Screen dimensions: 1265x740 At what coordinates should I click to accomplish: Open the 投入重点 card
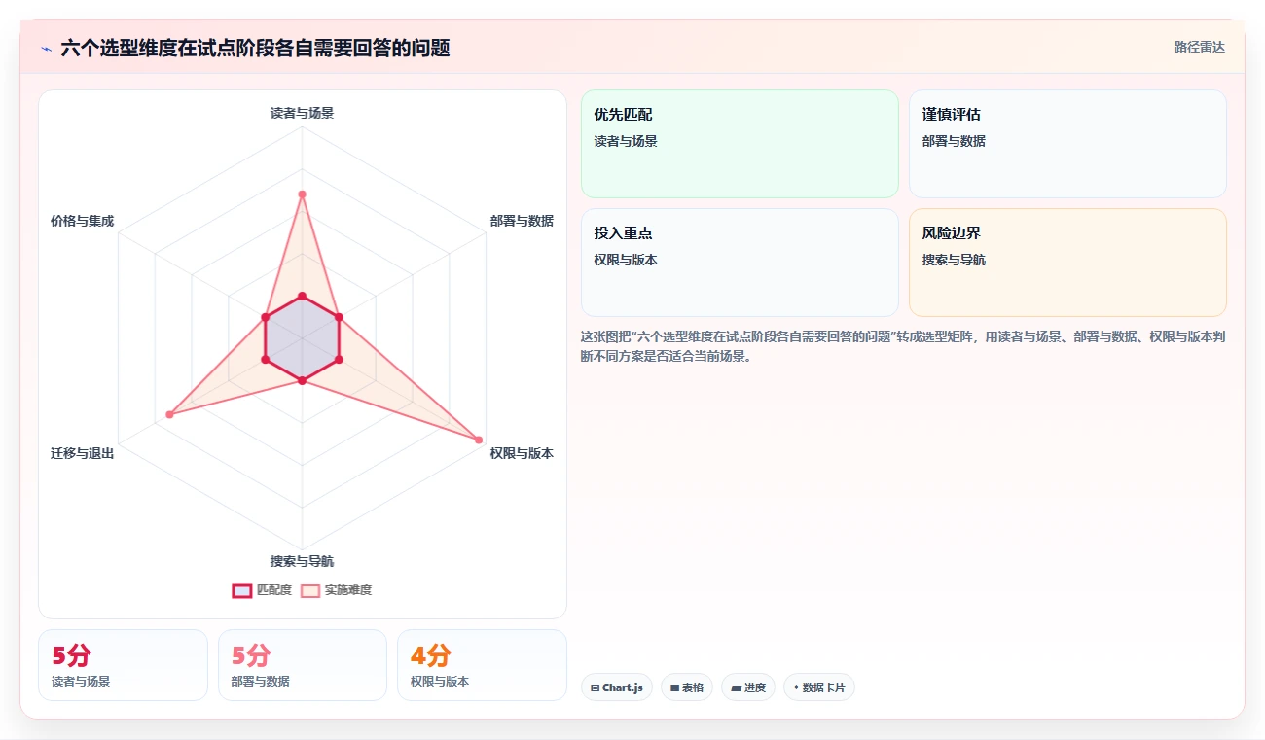point(740,263)
